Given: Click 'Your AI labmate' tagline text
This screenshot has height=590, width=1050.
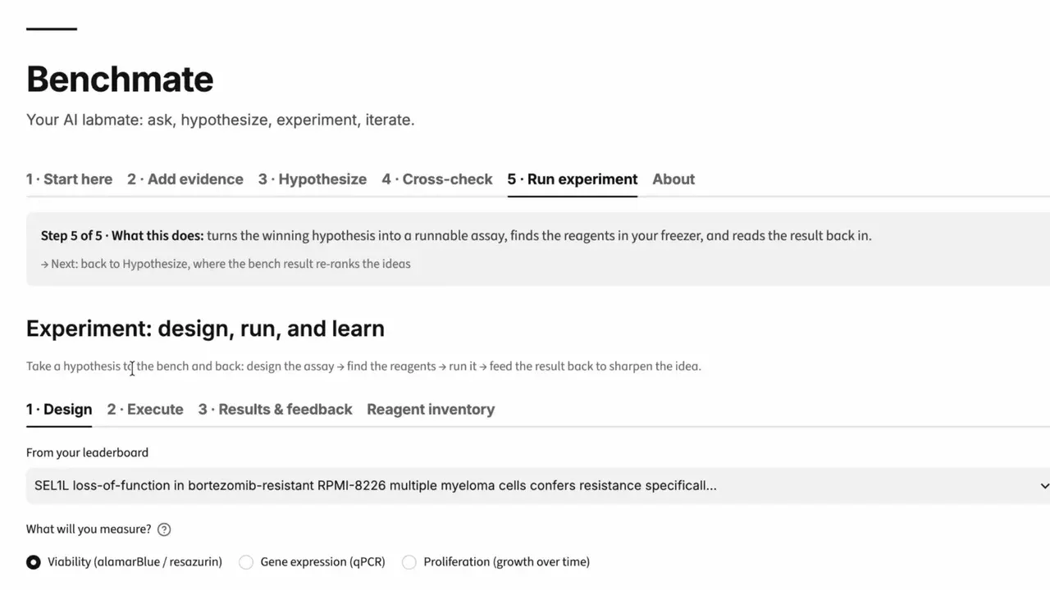Looking at the screenshot, I should click(x=221, y=120).
